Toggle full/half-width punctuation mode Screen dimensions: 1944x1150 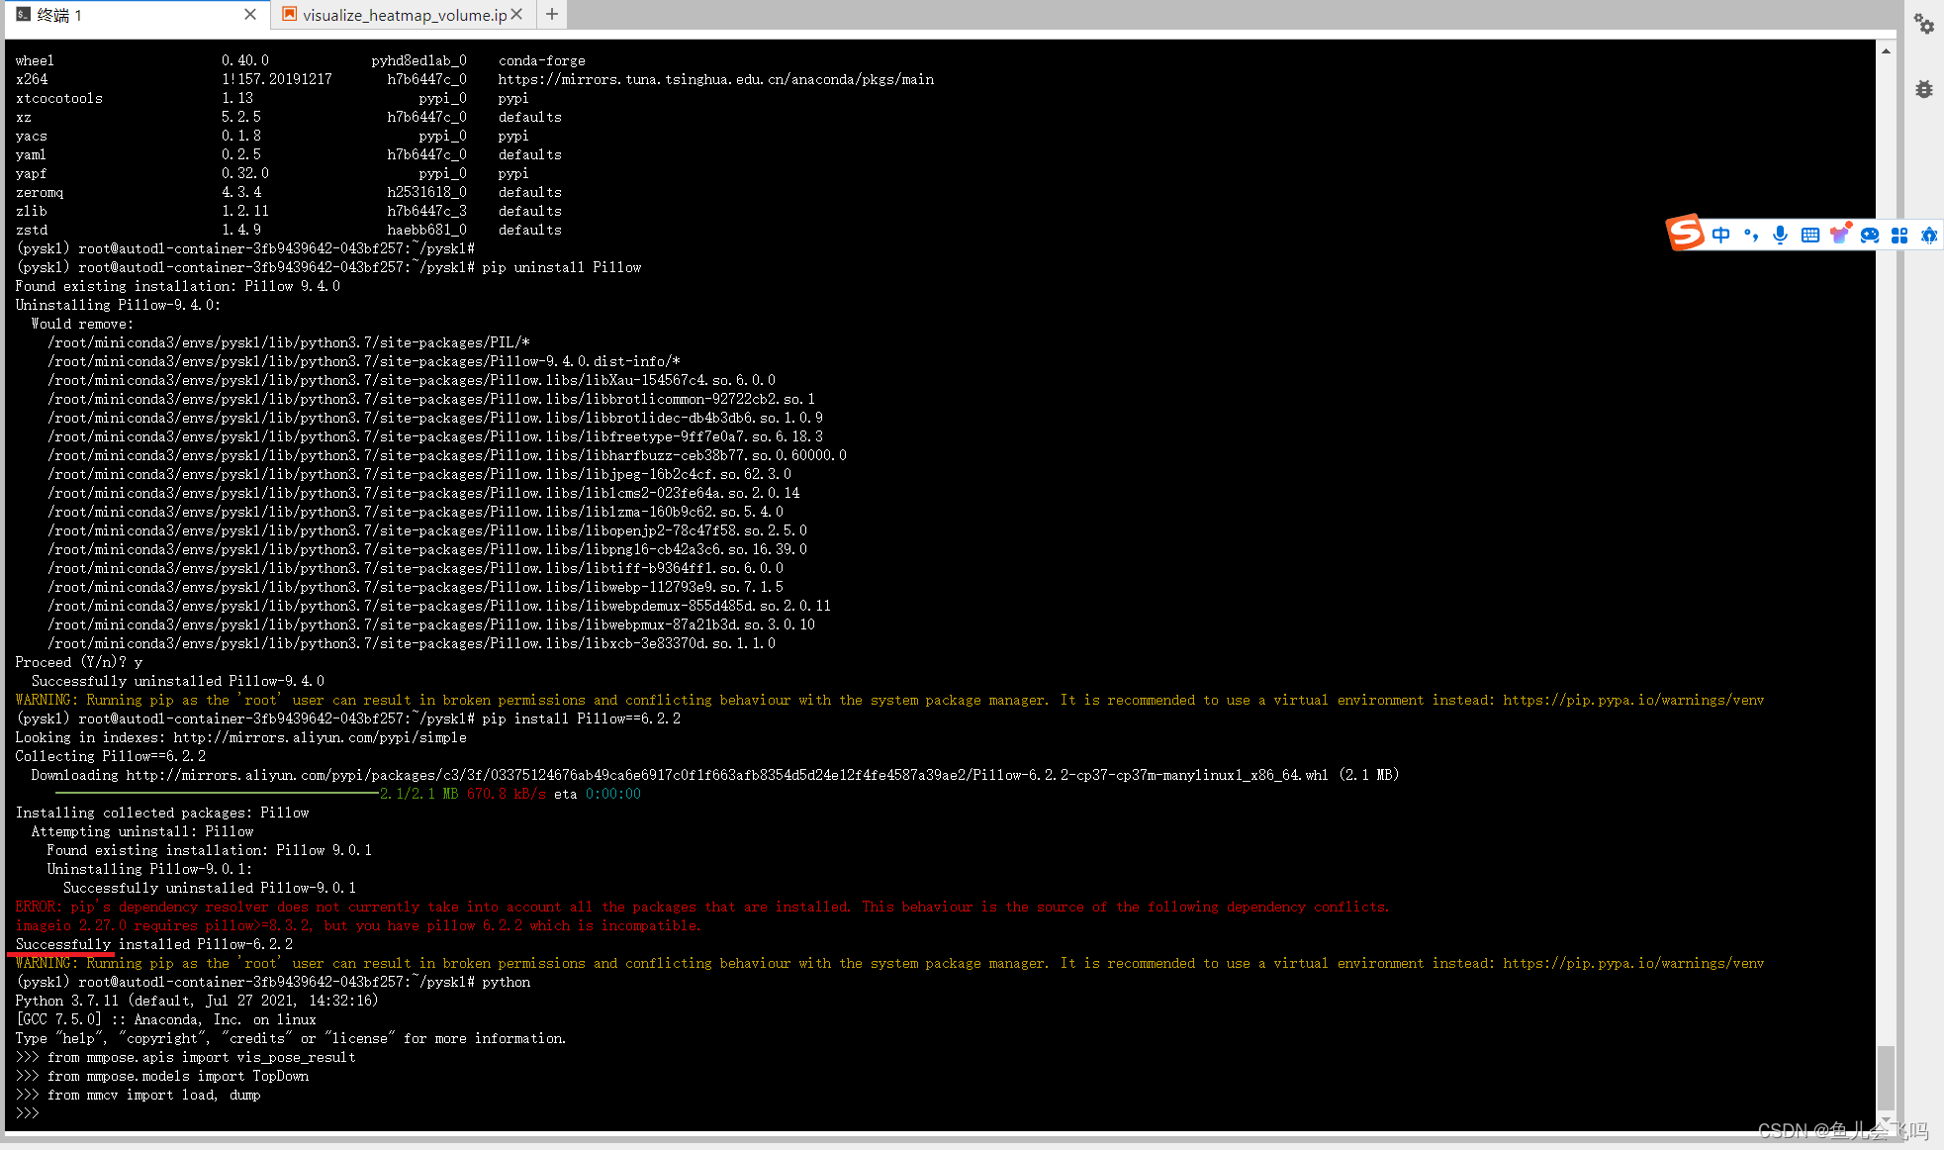[x=1751, y=234]
